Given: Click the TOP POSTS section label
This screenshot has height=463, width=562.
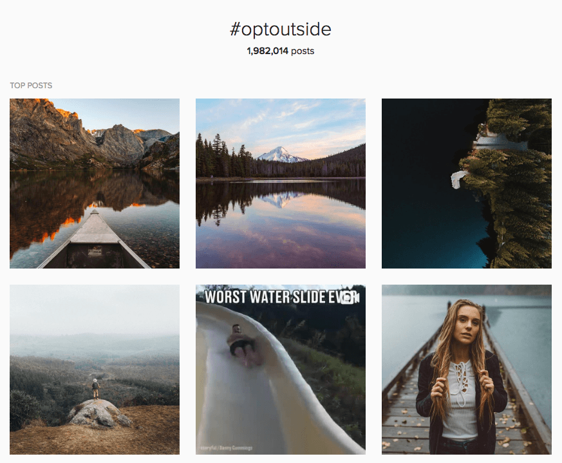Looking at the screenshot, I should coord(31,86).
